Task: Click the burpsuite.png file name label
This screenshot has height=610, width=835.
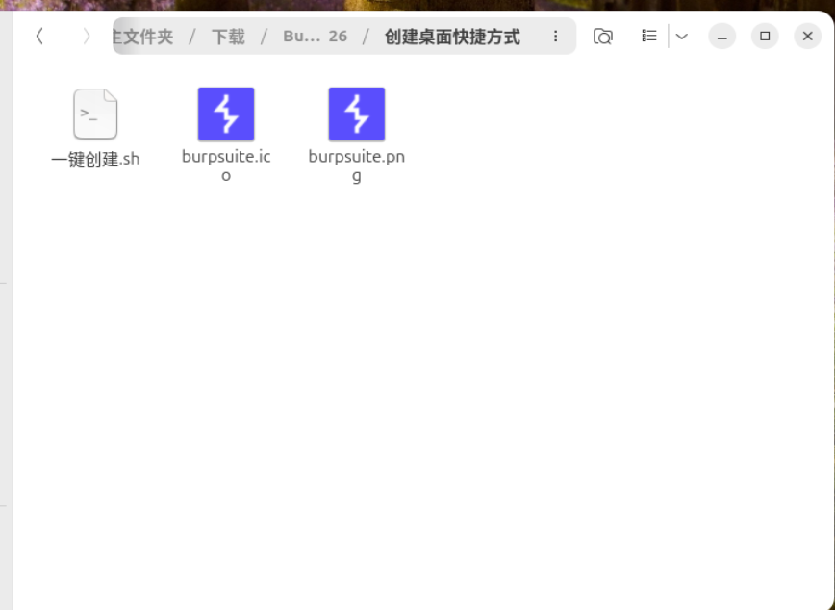Action: pyautogui.click(x=357, y=165)
